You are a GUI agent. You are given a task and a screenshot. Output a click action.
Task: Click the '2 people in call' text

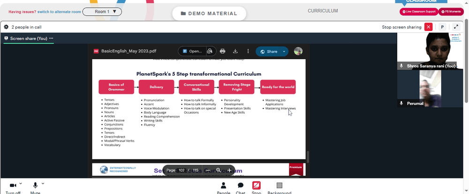point(26,27)
